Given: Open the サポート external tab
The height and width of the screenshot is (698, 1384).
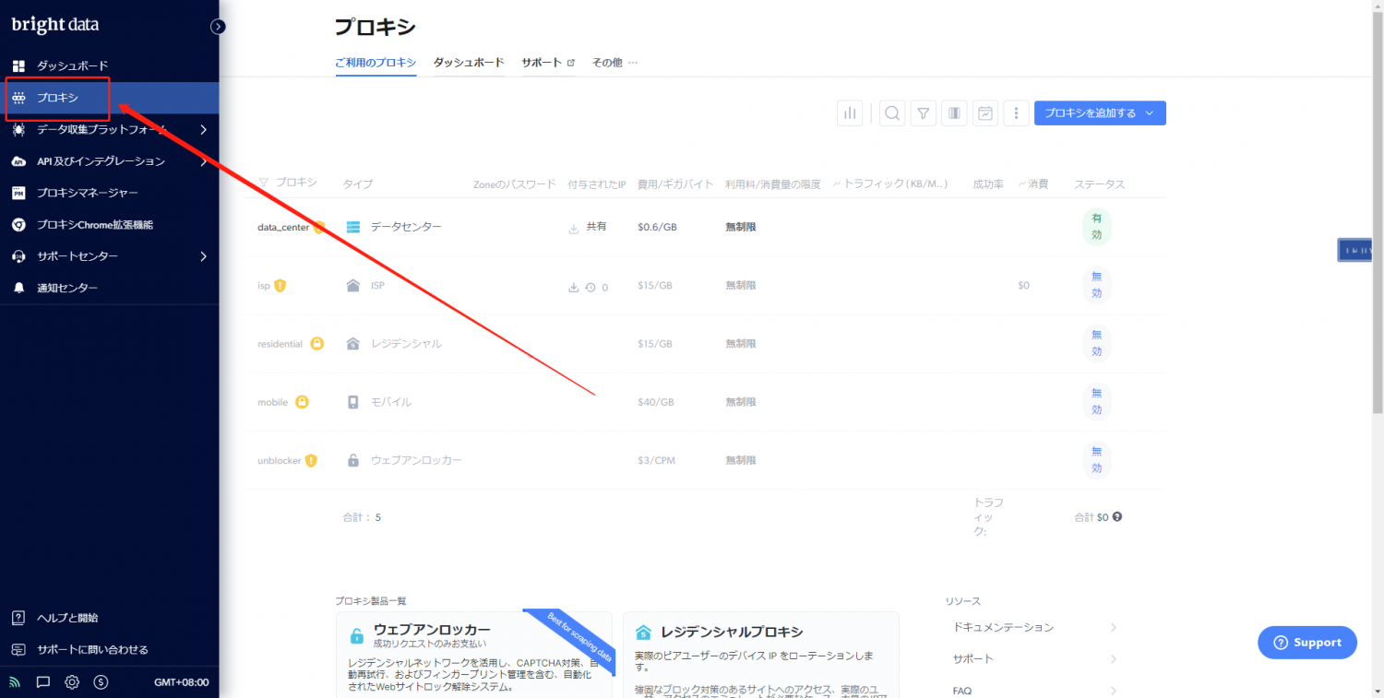Looking at the screenshot, I should click(x=548, y=63).
